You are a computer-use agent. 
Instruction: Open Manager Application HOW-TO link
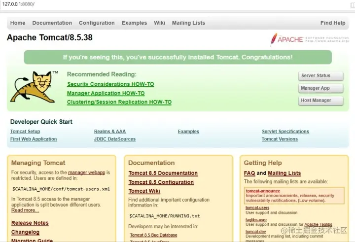coord(106,93)
